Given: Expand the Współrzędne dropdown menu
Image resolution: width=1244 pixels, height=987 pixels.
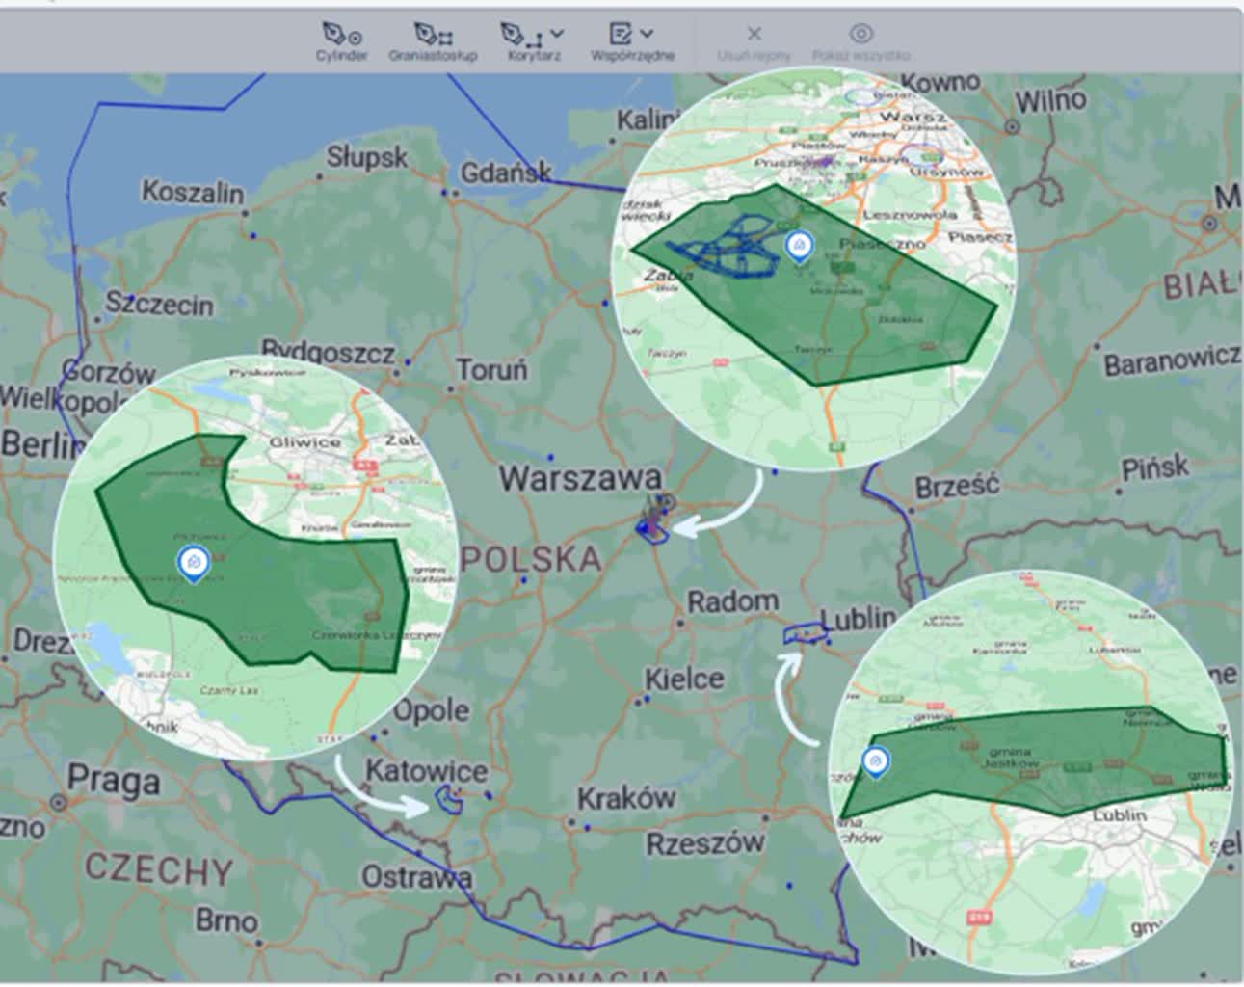Looking at the screenshot, I should coord(648,31).
